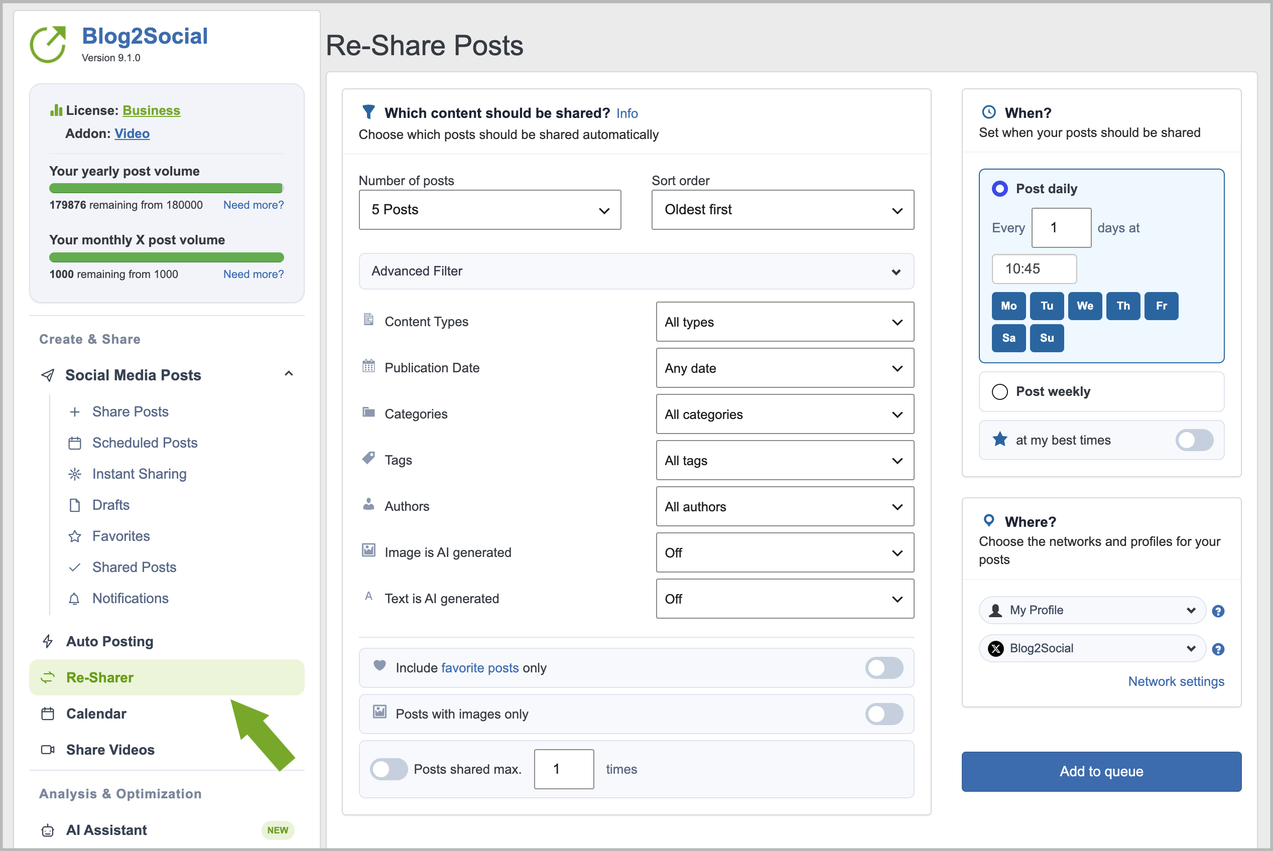1273x851 pixels.
Task: Click the Business license link
Action: pyautogui.click(x=152, y=110)
